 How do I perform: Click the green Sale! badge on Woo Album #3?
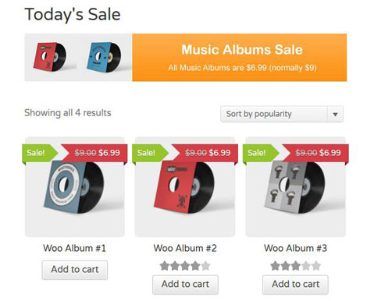coord(260,153)
